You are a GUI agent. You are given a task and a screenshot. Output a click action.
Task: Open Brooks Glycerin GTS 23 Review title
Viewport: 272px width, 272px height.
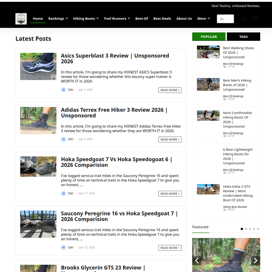[103, 268]
